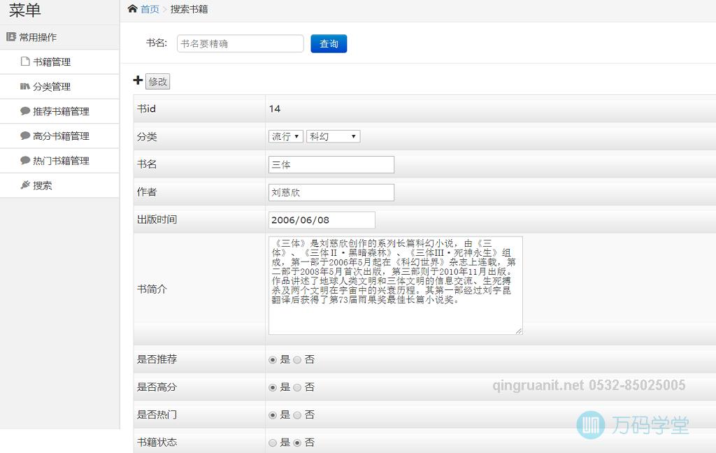The image size is (716, 453).
Task: Open the 科幻 subcategory dropdown
Action: click(x=333, y=136)
